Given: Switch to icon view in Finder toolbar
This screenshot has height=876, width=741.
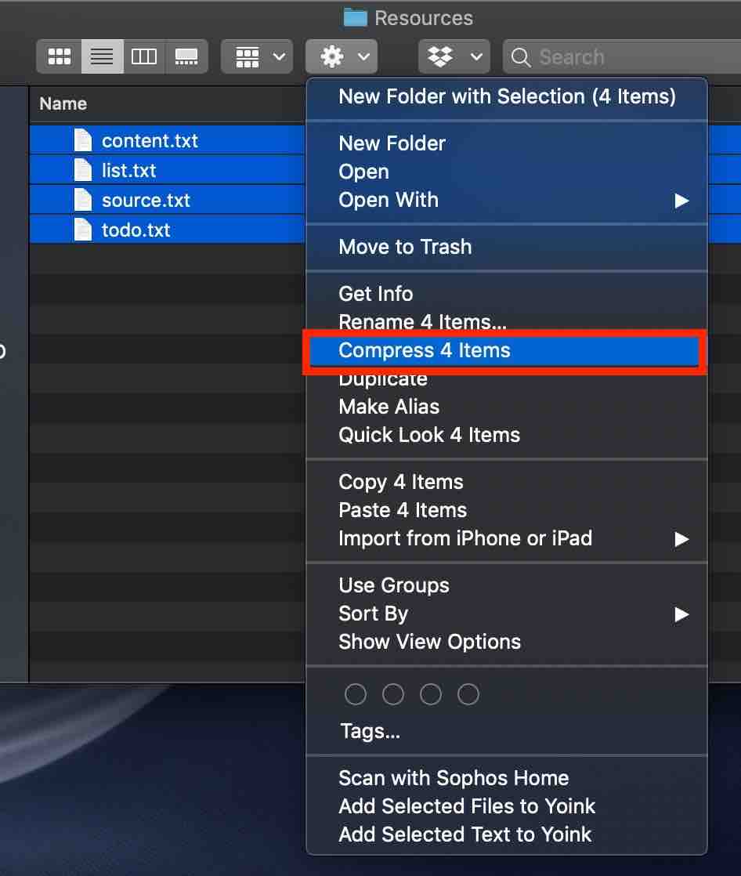Looking at the screenshot, I should pos(60,56).
